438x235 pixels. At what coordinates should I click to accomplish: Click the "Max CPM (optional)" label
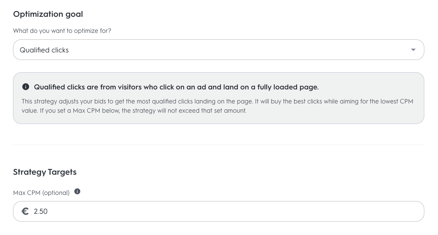(x=41, y=193)
